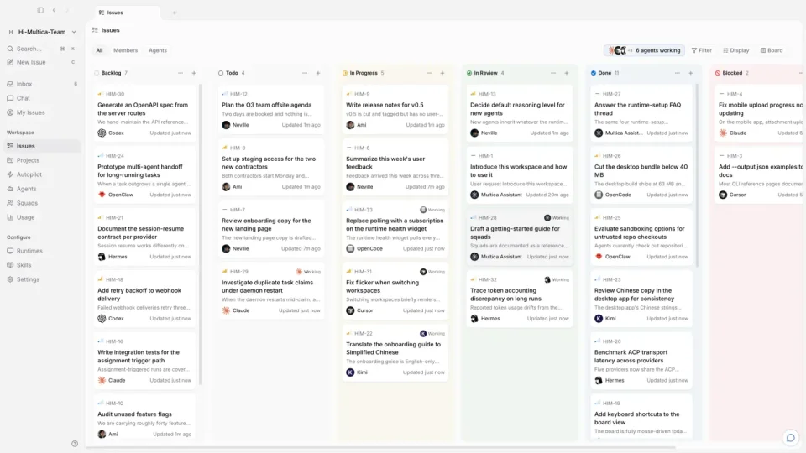The image size is (806, 453).
Task: Open Squads page
Action: click(x=41, y=203)
